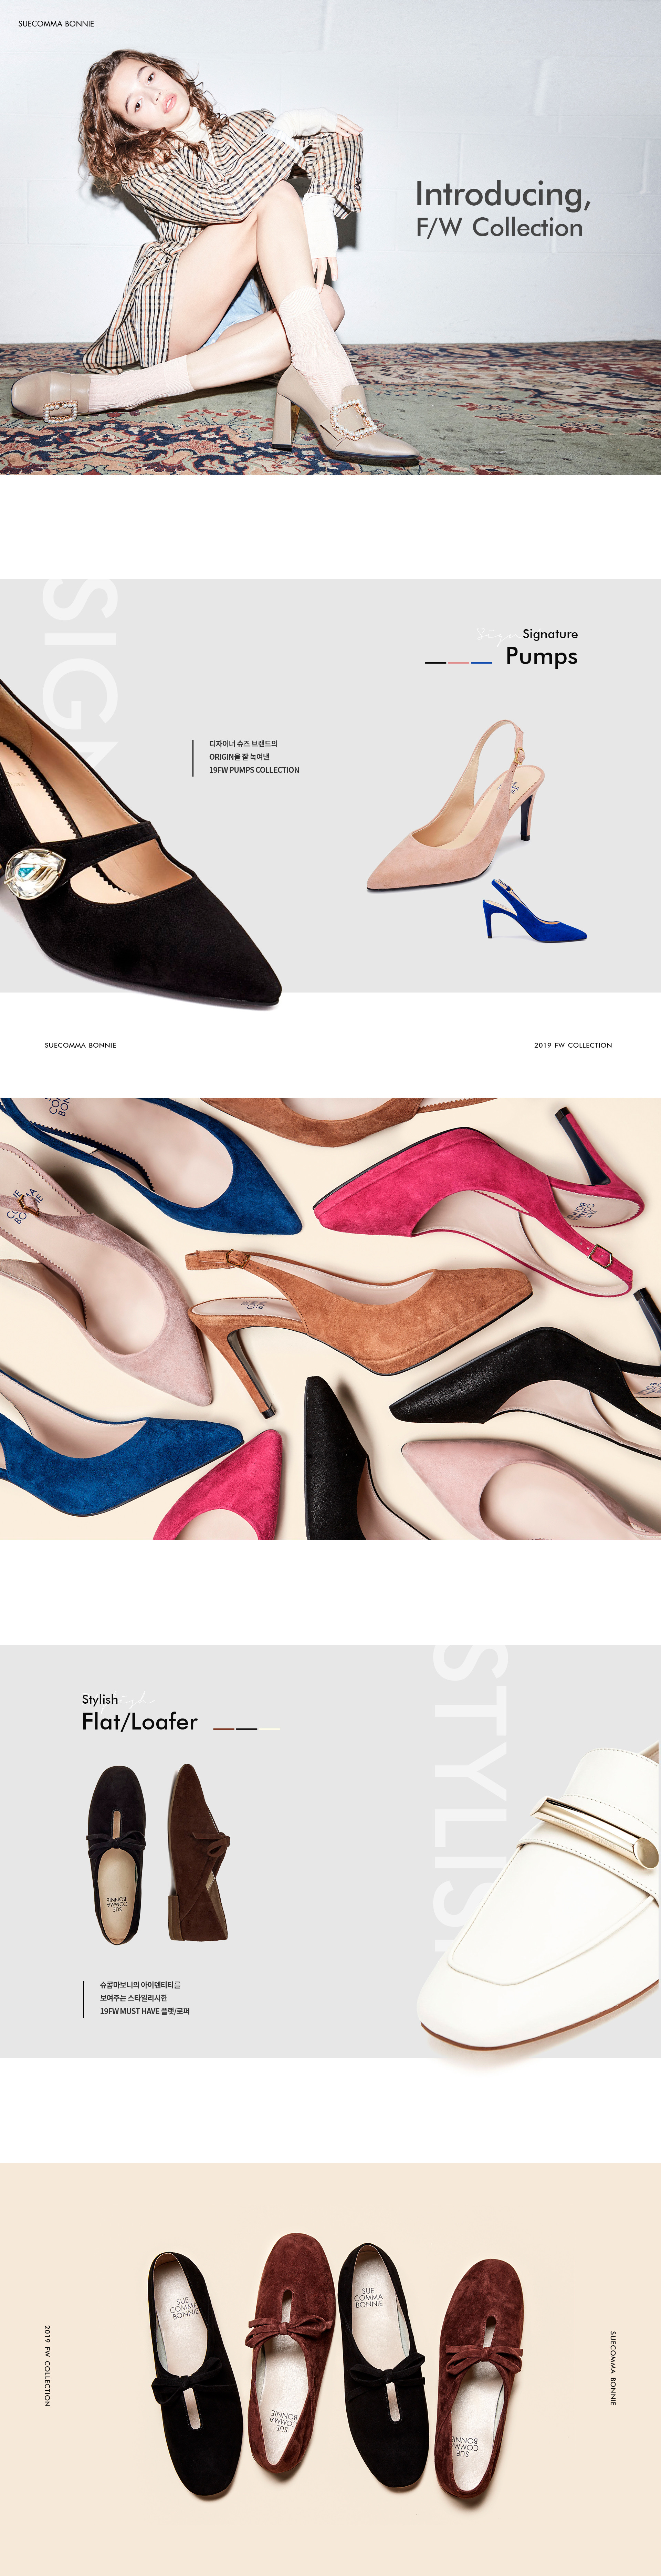
Task: Open the 'Flat/Loafer' section heading
Action: coord(140,1722)
